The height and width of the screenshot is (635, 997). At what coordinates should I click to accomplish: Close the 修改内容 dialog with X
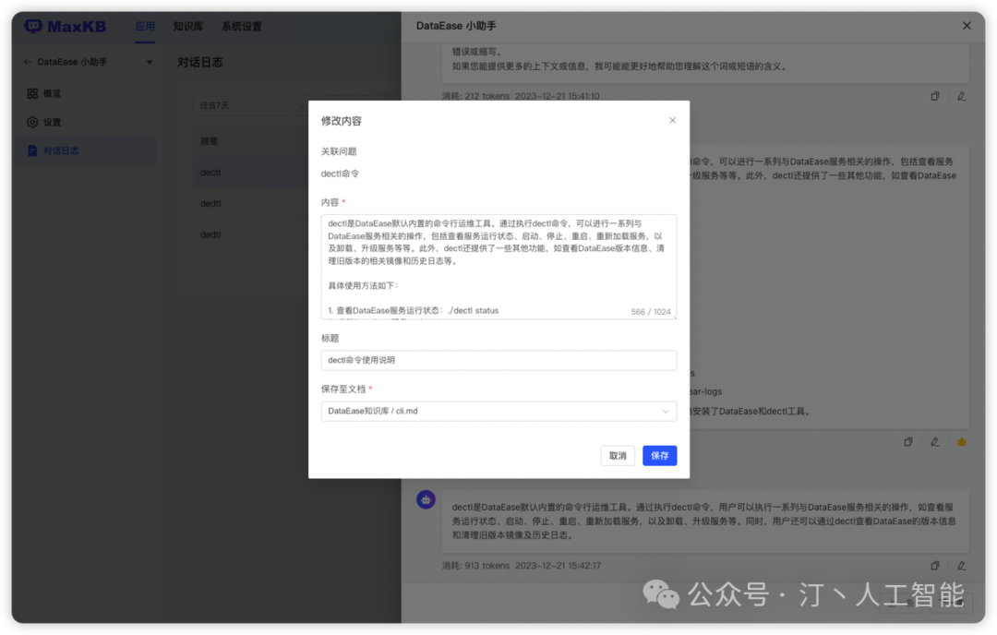(x=672, y=120)
